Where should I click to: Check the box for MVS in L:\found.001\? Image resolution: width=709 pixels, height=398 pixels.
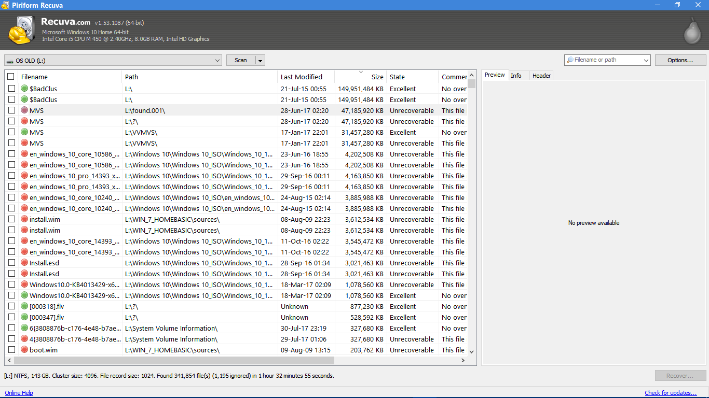tap(11, 110)
